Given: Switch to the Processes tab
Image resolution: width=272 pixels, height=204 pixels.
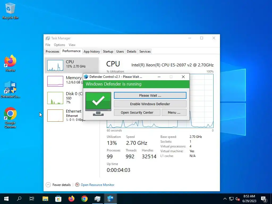Looking at the screenshot, I should (x=52, y=51).
